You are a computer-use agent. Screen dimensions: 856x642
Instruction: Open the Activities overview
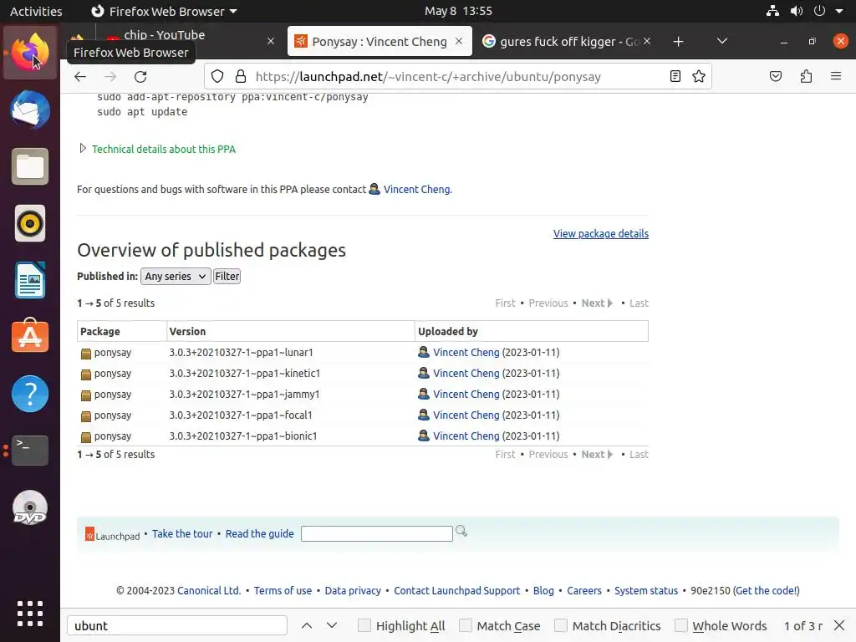coord(36,11)
